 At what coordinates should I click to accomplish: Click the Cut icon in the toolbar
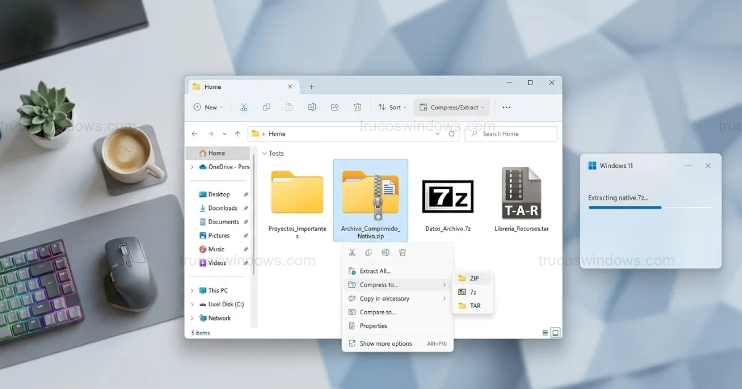coord(244,107)
